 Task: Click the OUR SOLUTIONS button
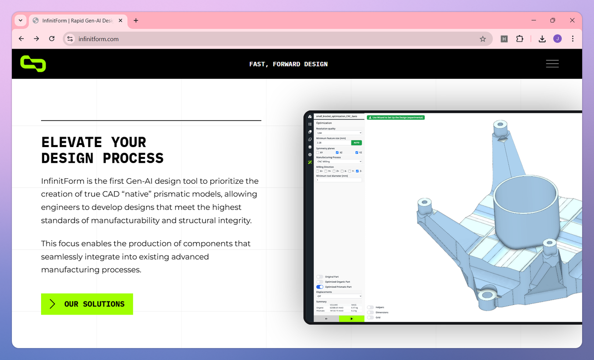pos(87,304)
